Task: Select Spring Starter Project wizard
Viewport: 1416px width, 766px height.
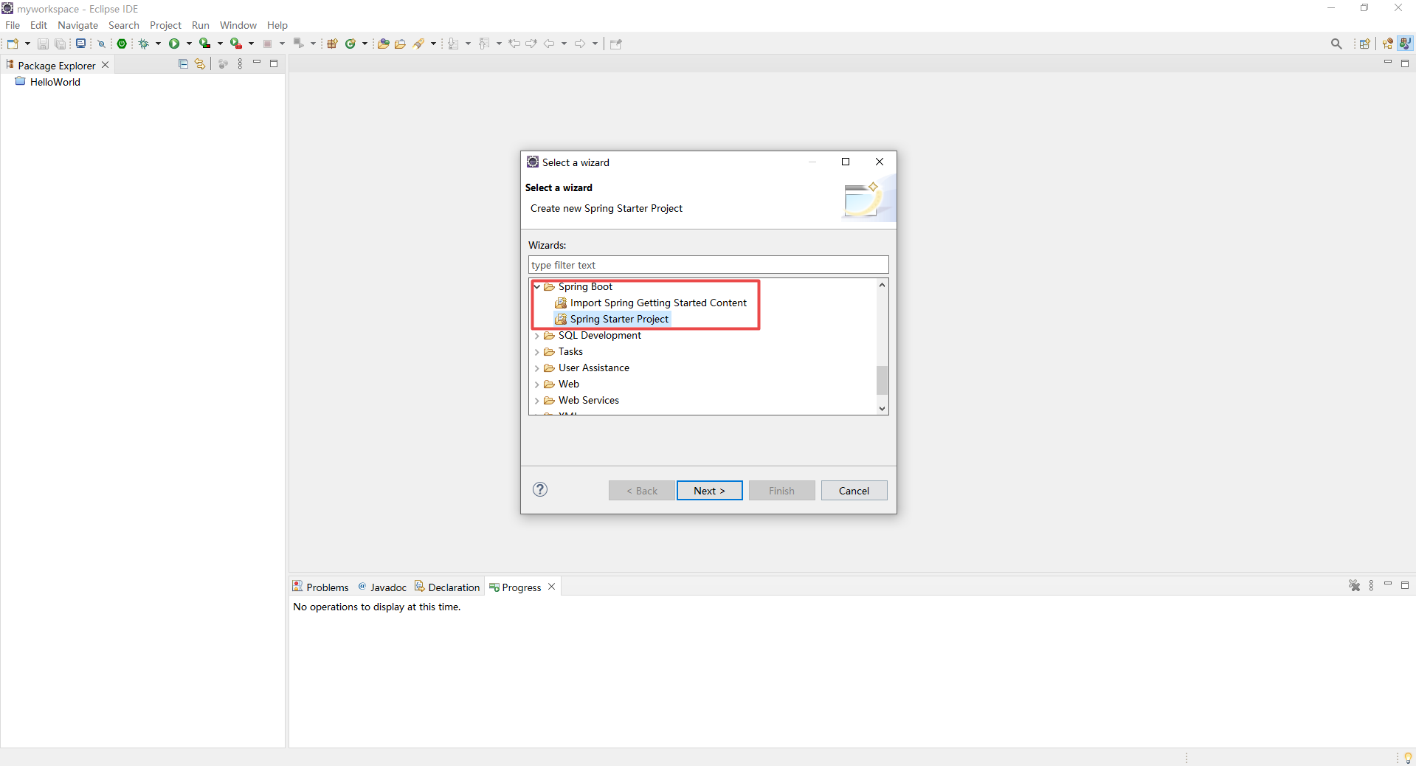Action: [612, 319]
